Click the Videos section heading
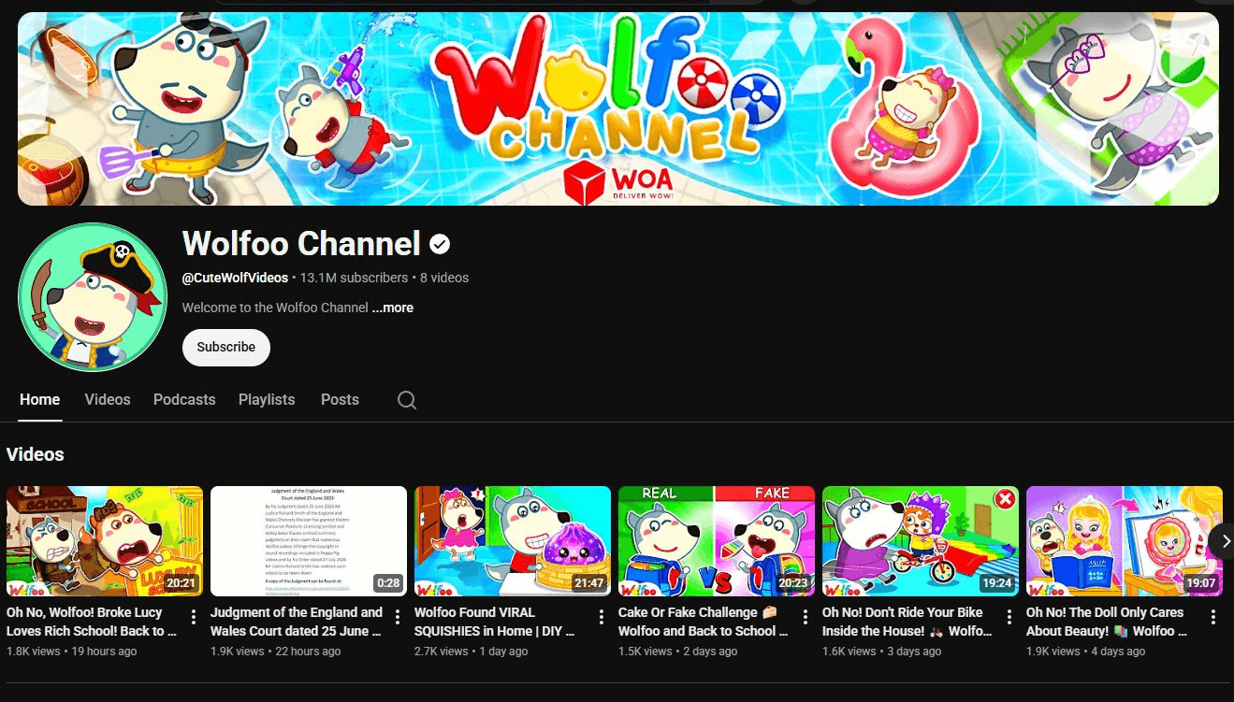The image size is (1234, 702). click(x=36, y=454)
